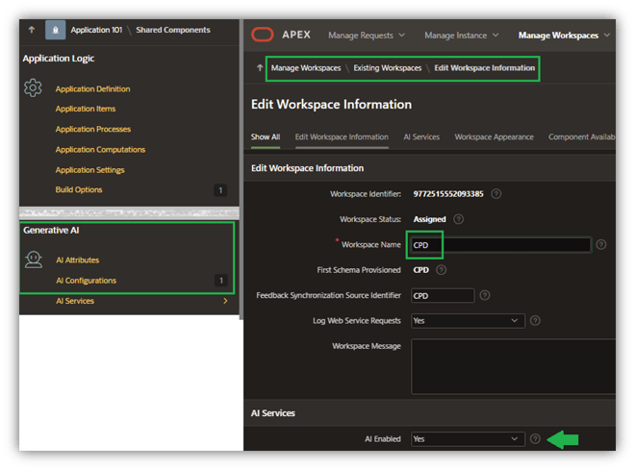Select the Show All tab

click(265, 137)
